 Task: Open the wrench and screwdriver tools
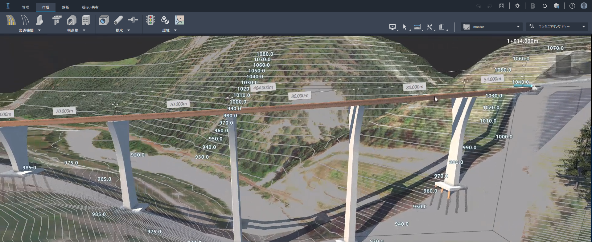point(430,27)
